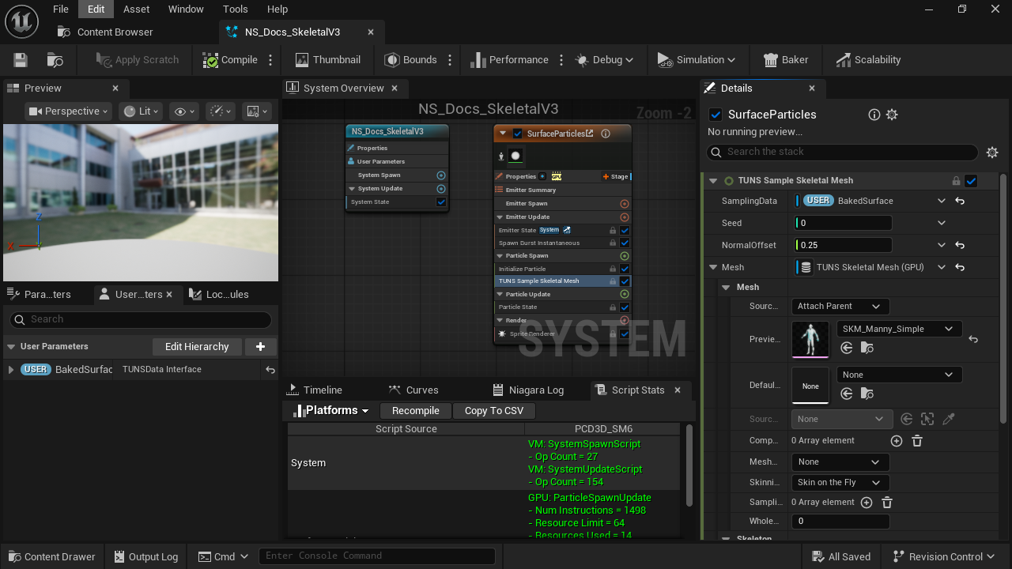1012x569 pixels.
Task: Disable the SurfaceParticles emitter checkbox in Details
Action: click(716, 115)
